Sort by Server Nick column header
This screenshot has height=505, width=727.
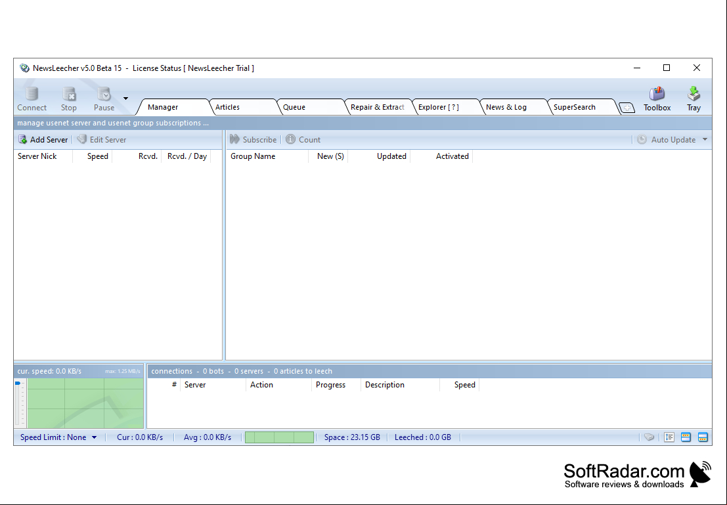[43, 156]
